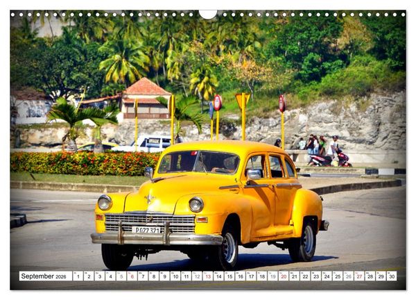Select red day 20 in the calendar strip
The width and height of the screenshot is (416, 300).
tap(284, 276)
